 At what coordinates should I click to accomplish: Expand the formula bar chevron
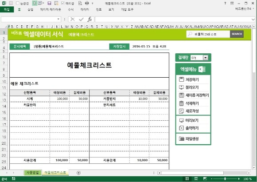click(253, 20)
